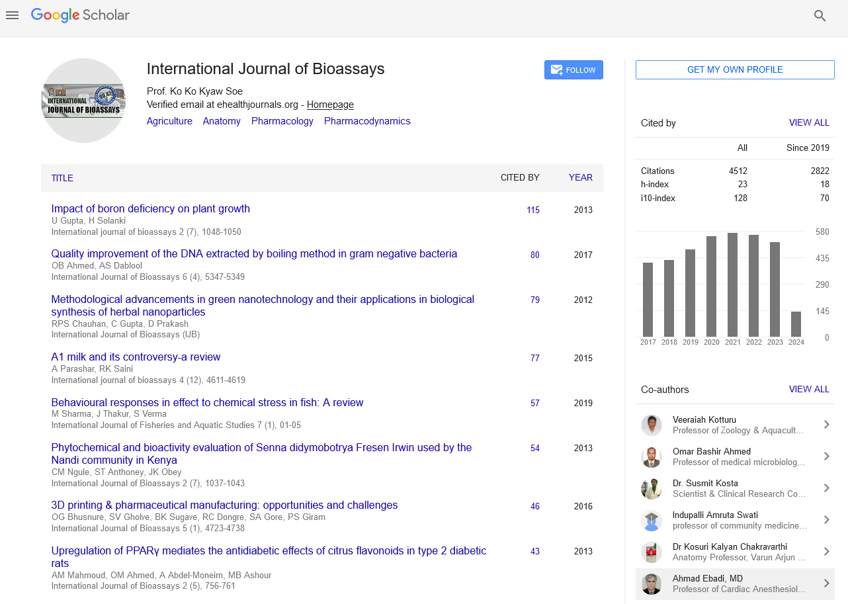Click View All in Co-authors section
This screenshot has height=604, width=848.
coord(809,389)
